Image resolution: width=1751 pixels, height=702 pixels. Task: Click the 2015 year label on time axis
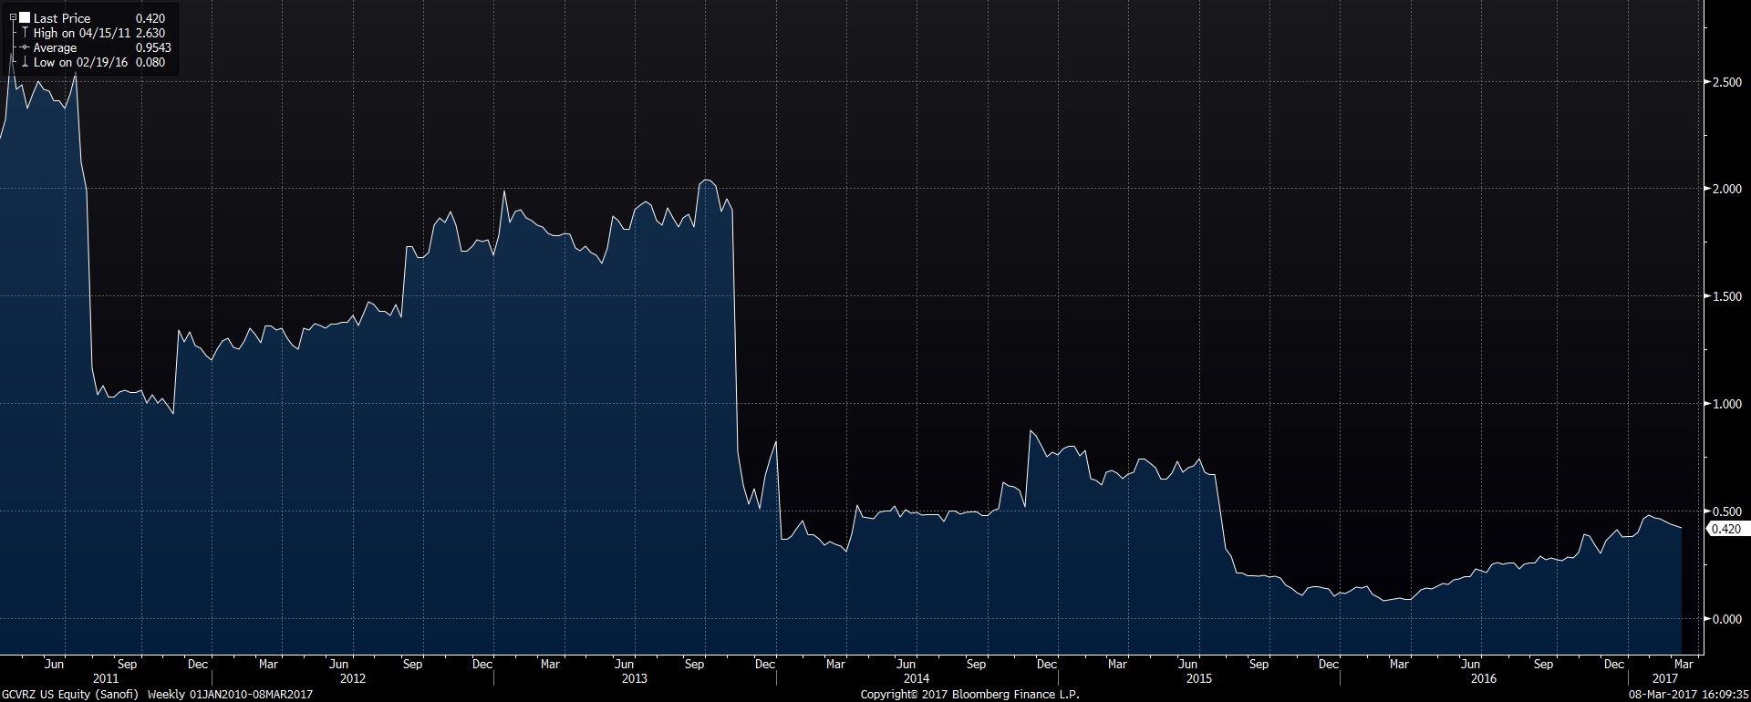pos(1198,679)
